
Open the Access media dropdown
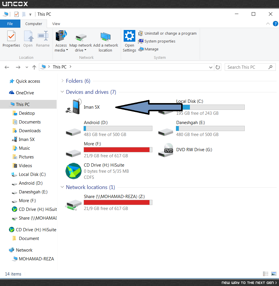point(61,47)
